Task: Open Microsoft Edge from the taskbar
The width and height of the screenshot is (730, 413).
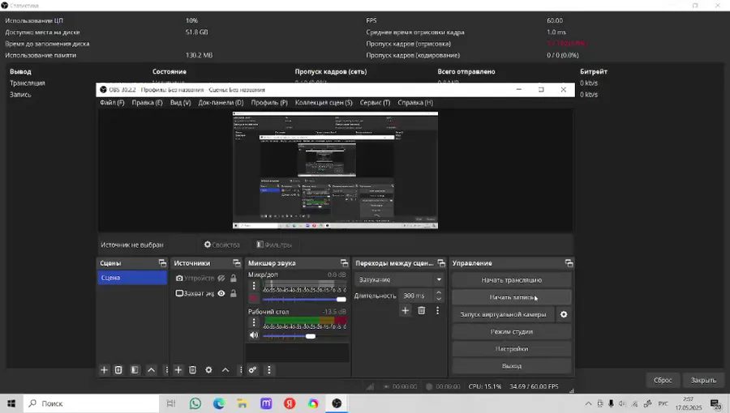Action: tap(219, 403)
